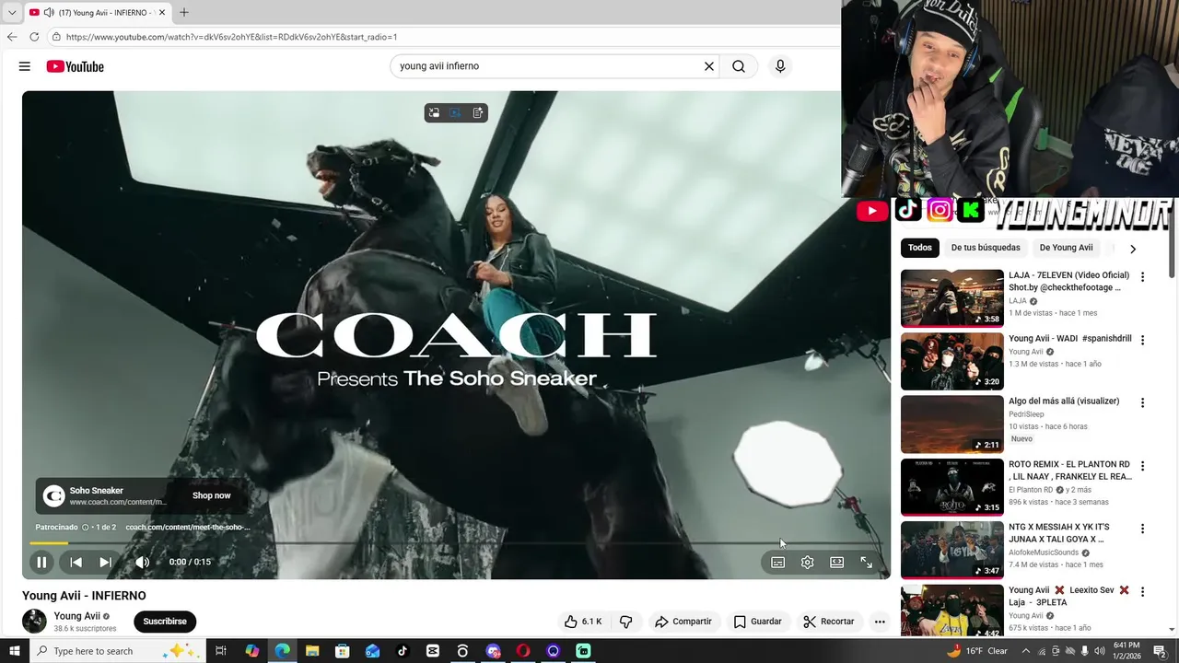
Task: Select the Todos filter chip
Action: click(x=919, y=248)
